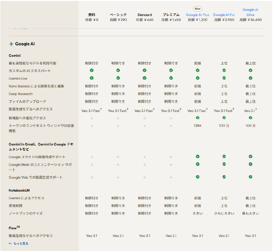The image size is (277, 251).
Task: Click Gemini Live checkmark in ベーシック column
Action: click(x=118, y=78)
